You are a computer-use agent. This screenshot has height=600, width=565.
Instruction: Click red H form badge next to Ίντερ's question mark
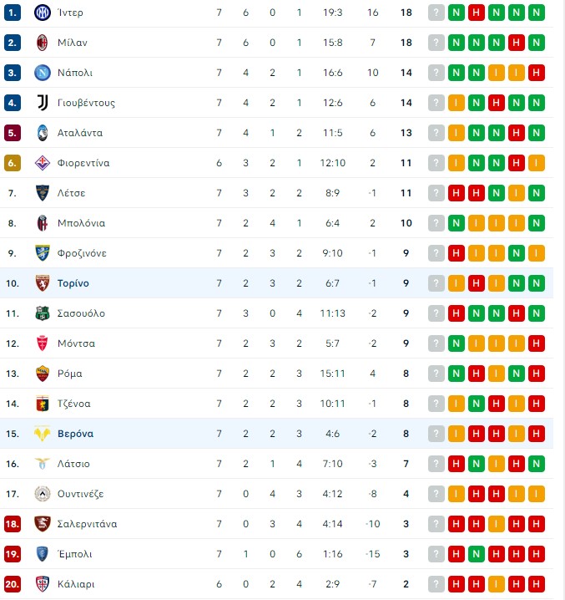476,13
